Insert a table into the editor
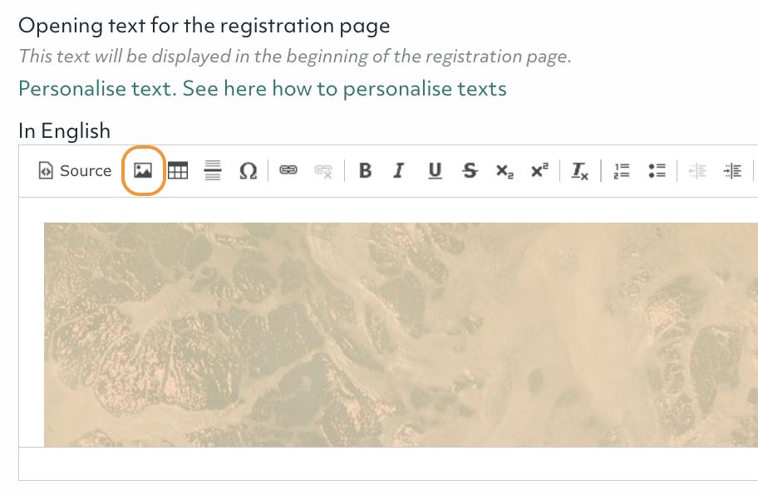 tap(178, 170)
